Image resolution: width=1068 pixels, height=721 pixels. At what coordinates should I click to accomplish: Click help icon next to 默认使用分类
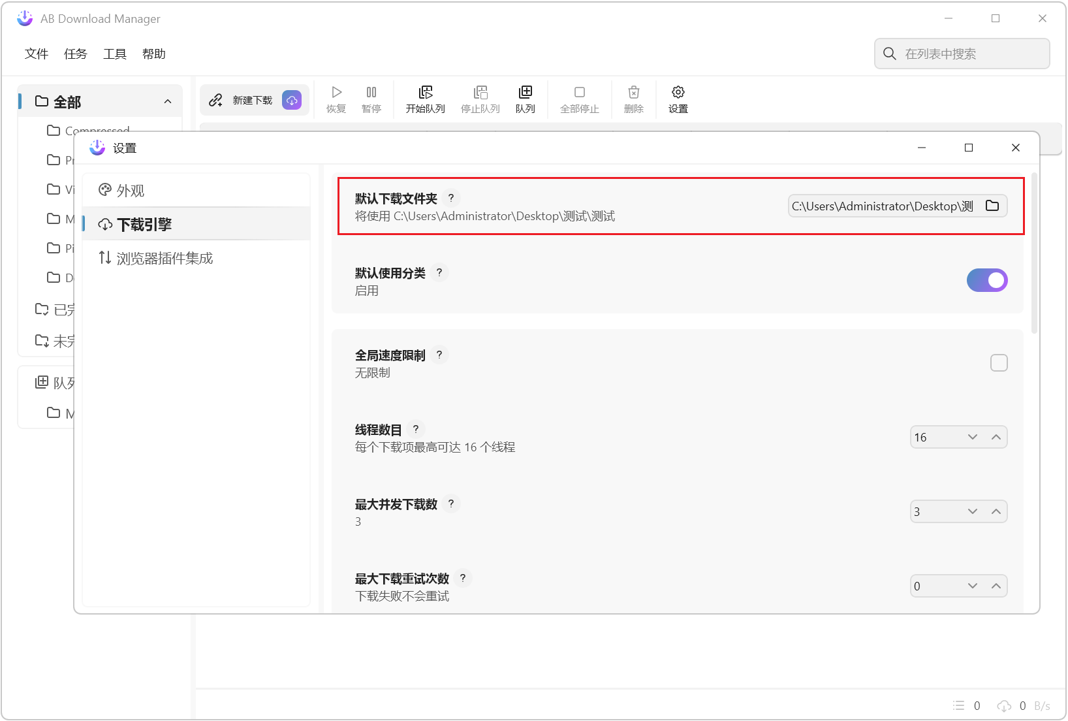[x=439, y=272]
